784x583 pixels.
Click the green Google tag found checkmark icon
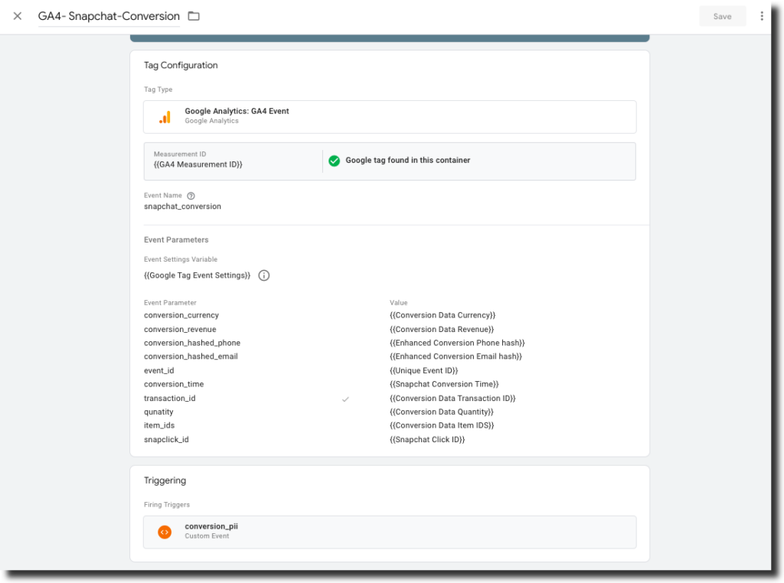point(335,161)
